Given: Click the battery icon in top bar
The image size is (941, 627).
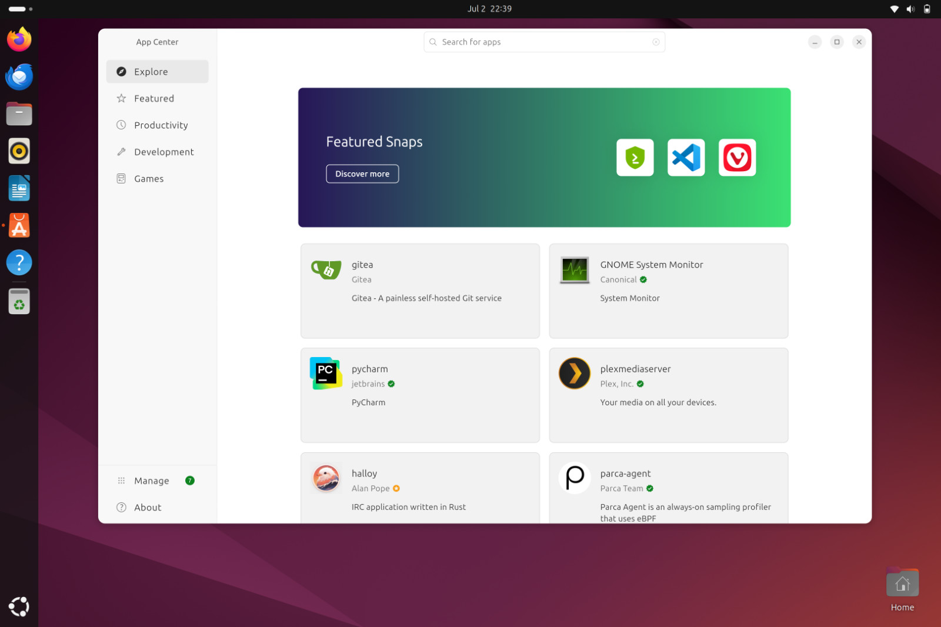Looking at the screenshot, I should click(x=927, y=9).
